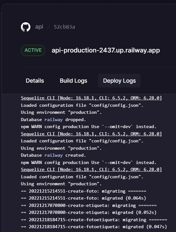Click the 'Database railway created' log line
176x232 pixels.
[x=53, y=155]
